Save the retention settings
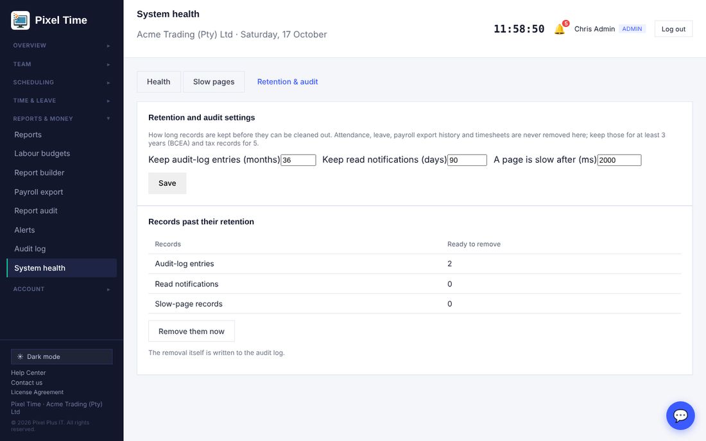This screenshot has height=441, width=706. pos(167,183)
